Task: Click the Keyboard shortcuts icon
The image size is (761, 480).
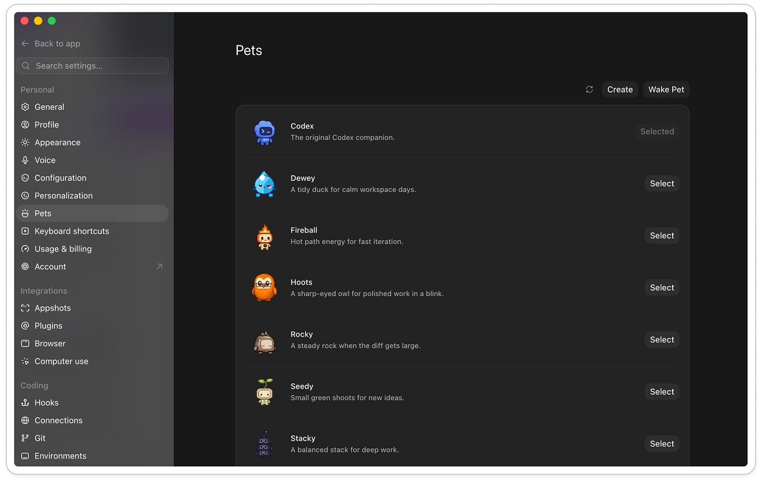Action: point(25,231)
